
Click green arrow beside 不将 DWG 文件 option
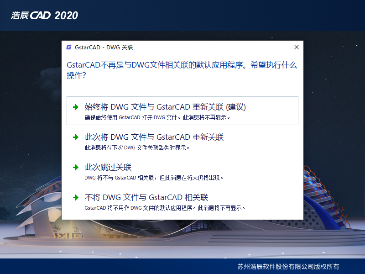pos(76,198)
